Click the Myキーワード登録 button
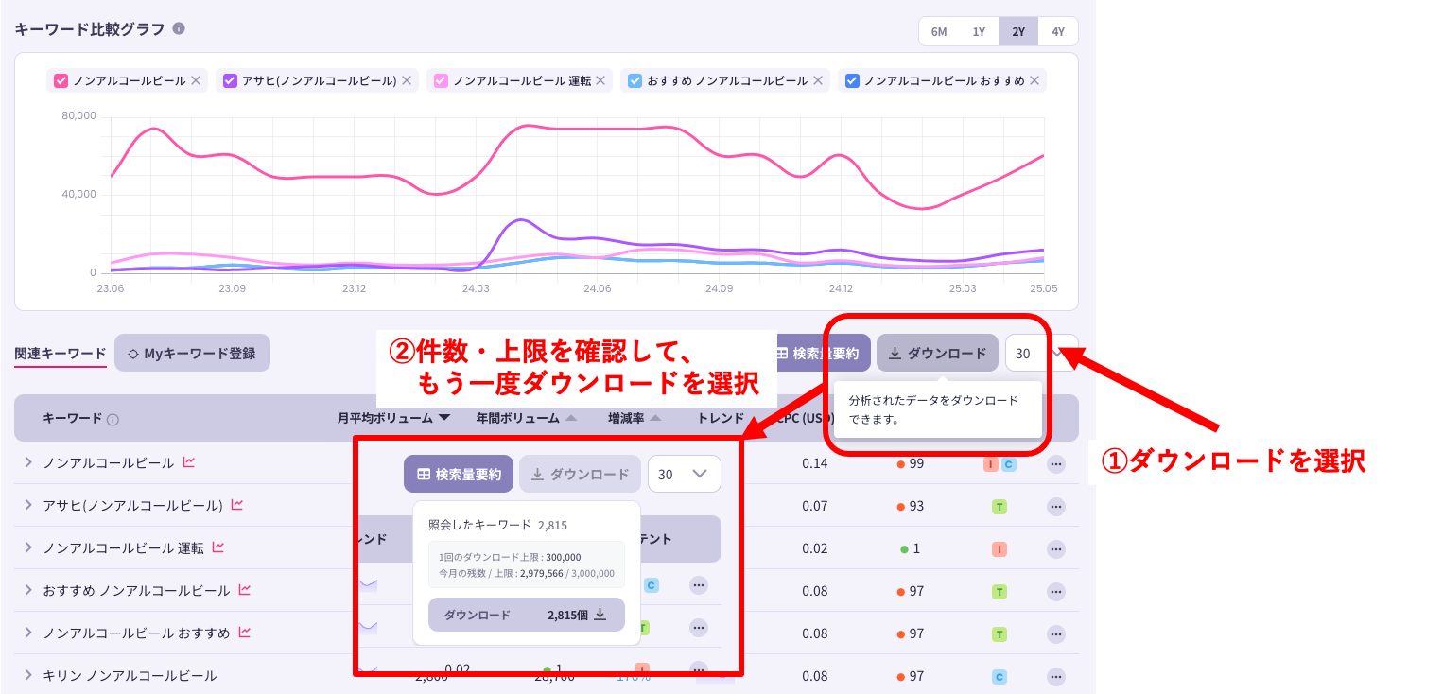Screen dimensions: 1443x694 tap(192, 354)
